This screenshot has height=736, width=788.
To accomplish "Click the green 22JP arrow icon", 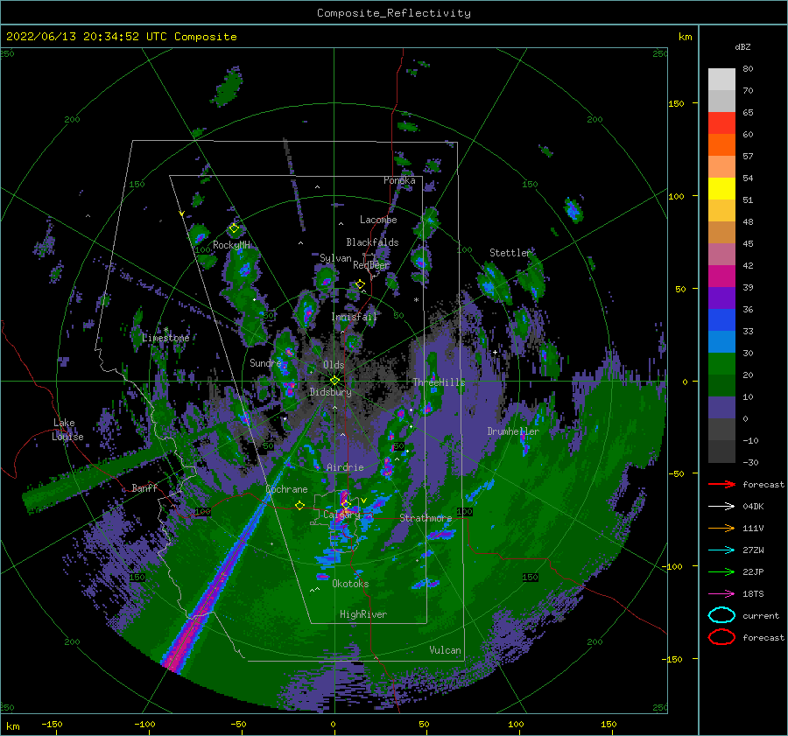I will [x=721, y=571].
